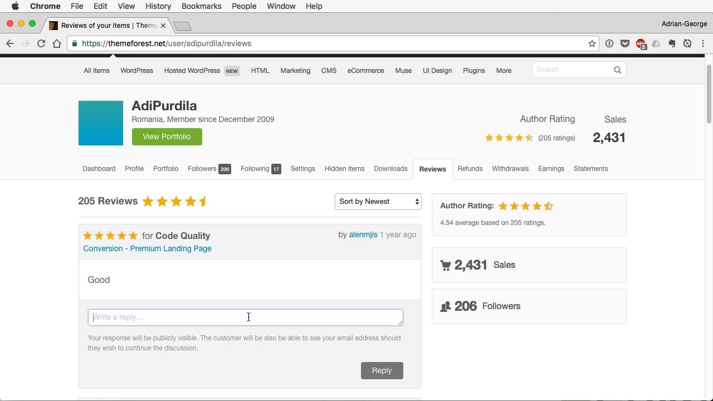
Task: Open the Portfolio tab
Action: (x=165, y=169)
